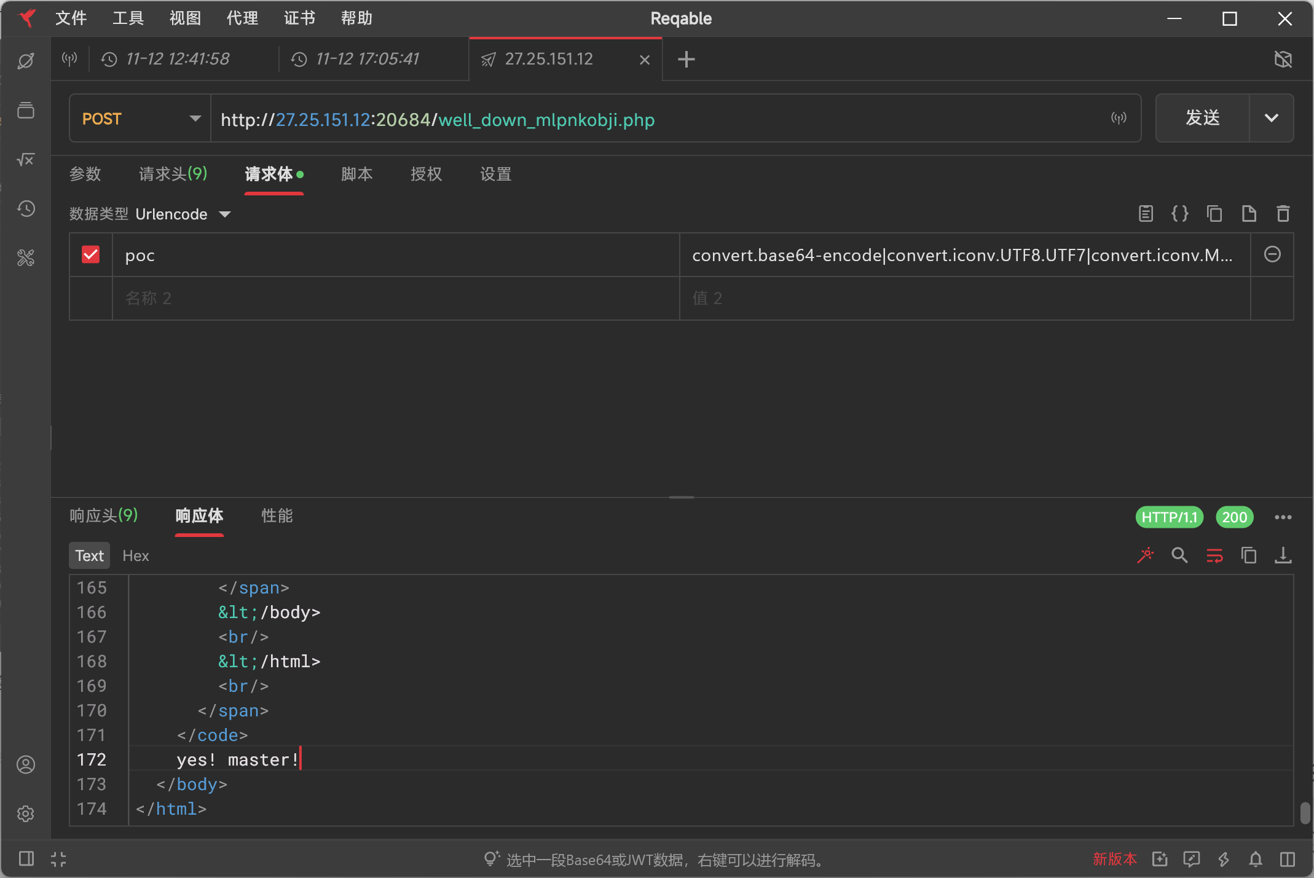Open search in response body
The height and width of the screenshot is (878, 1314).
1179,555
